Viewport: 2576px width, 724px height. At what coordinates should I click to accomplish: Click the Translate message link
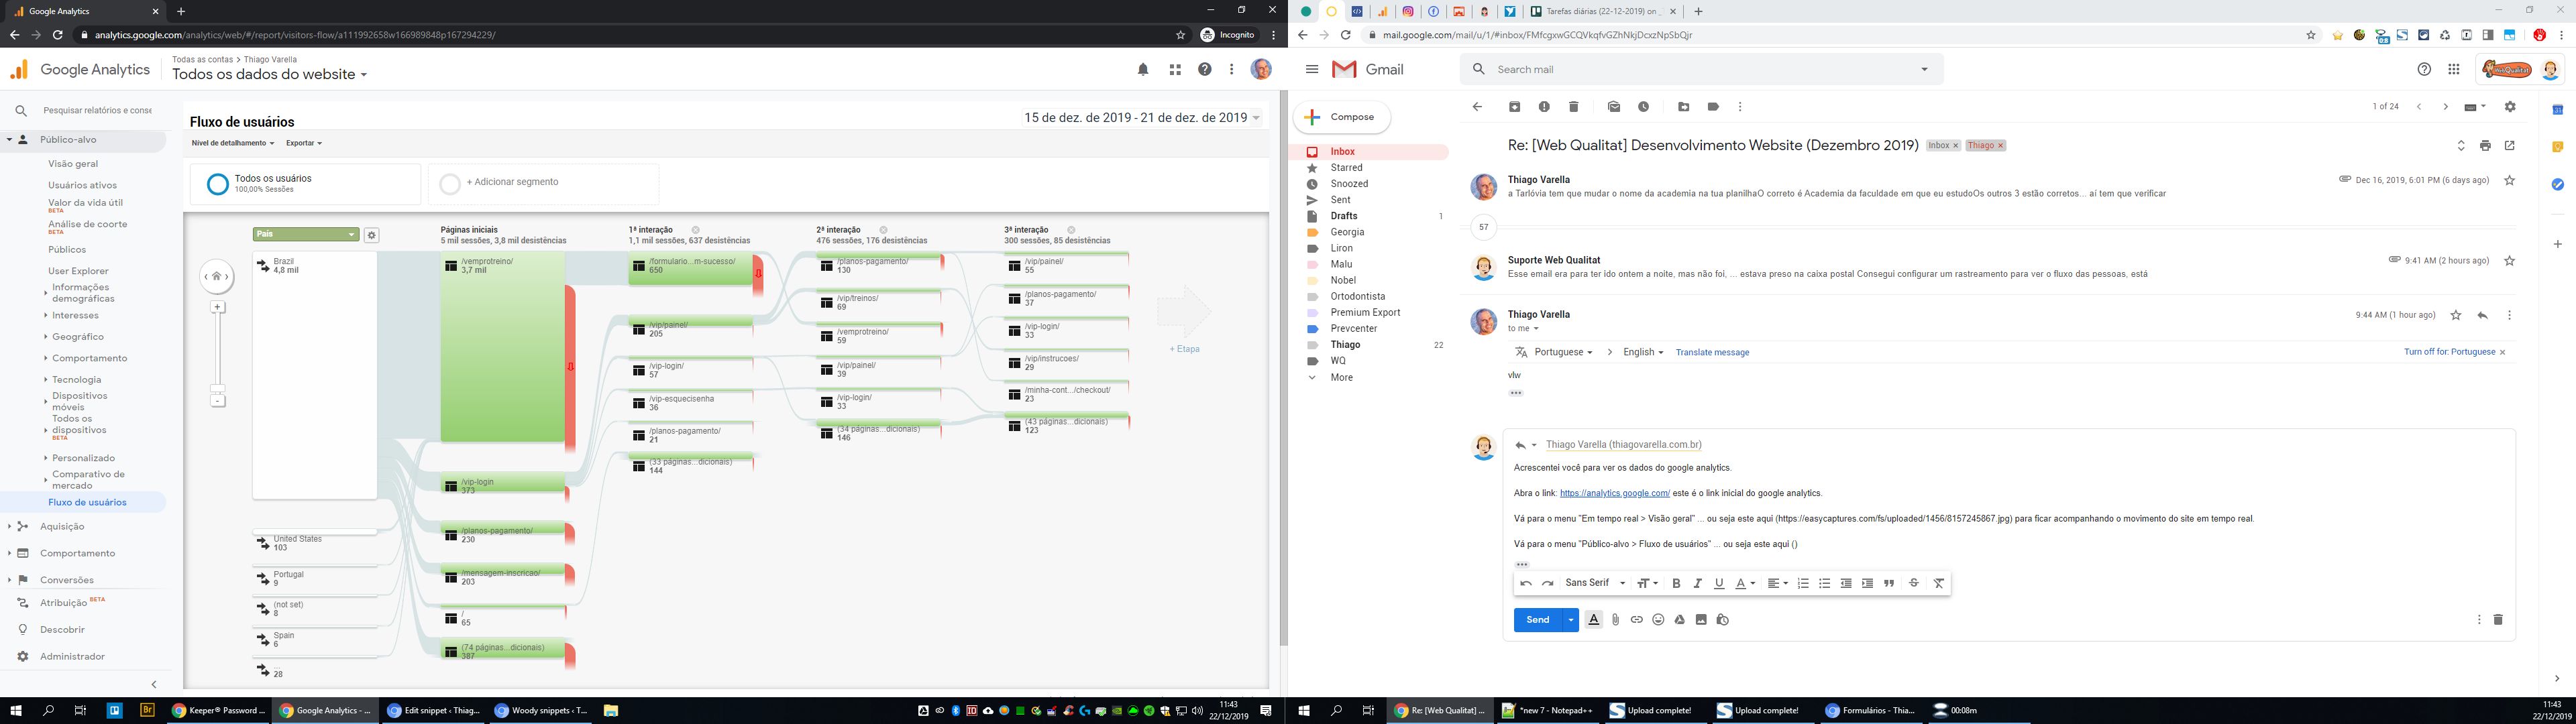(1712, 353)
